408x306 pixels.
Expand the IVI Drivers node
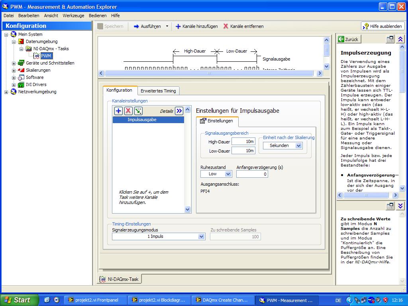click(14, 85)
